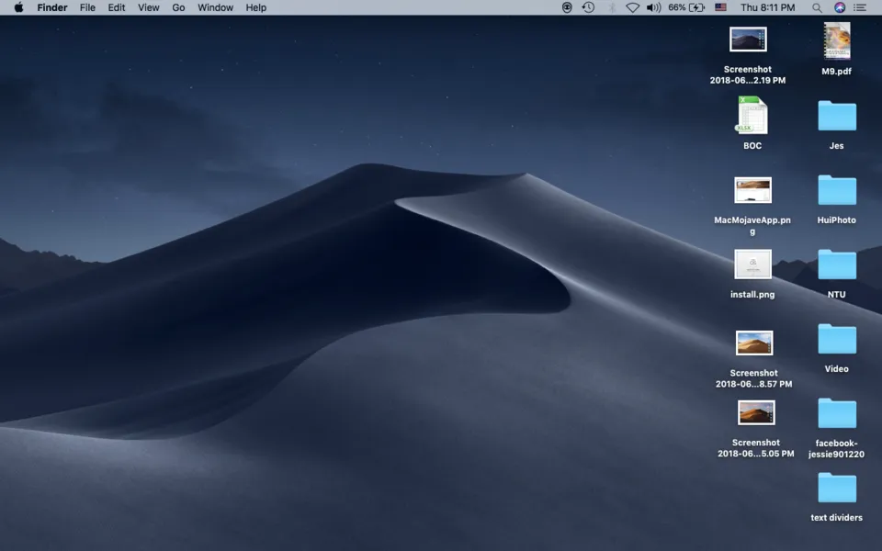Click the Thu 8:11 PM clock
Screen dimensions: 882x551
coord(768,7)
